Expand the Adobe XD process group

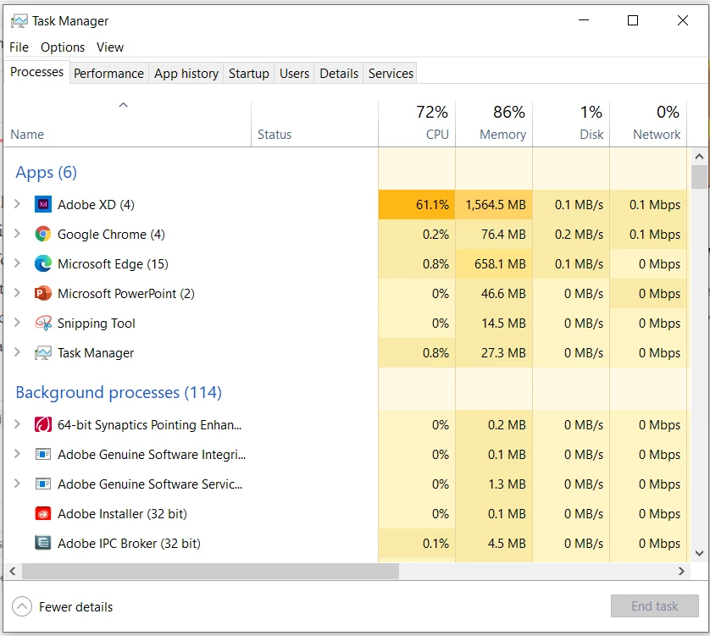17,204
